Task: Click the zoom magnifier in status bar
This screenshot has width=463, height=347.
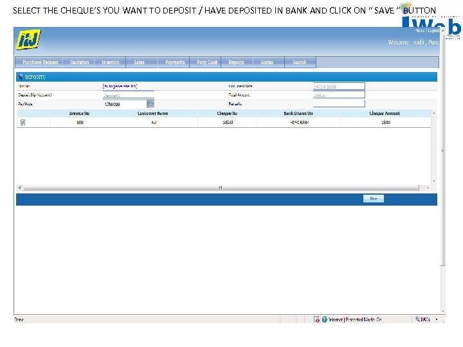Action: 417,319
